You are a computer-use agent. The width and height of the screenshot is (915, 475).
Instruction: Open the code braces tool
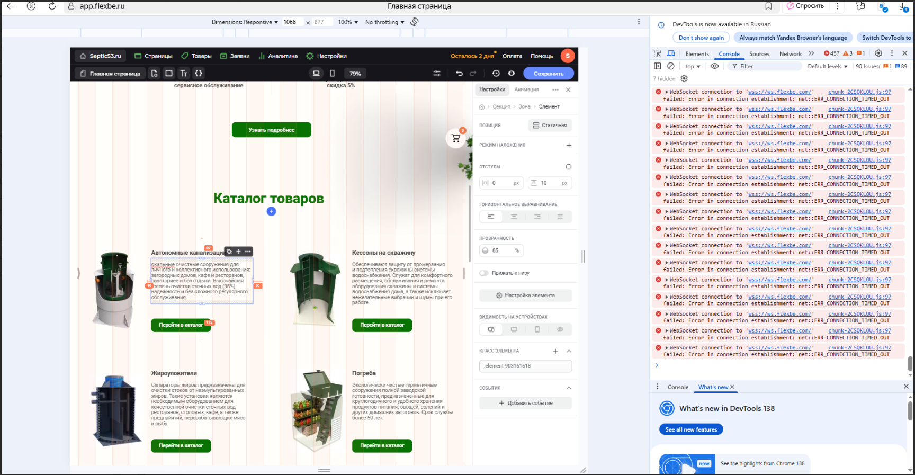[x=199, y=74]
